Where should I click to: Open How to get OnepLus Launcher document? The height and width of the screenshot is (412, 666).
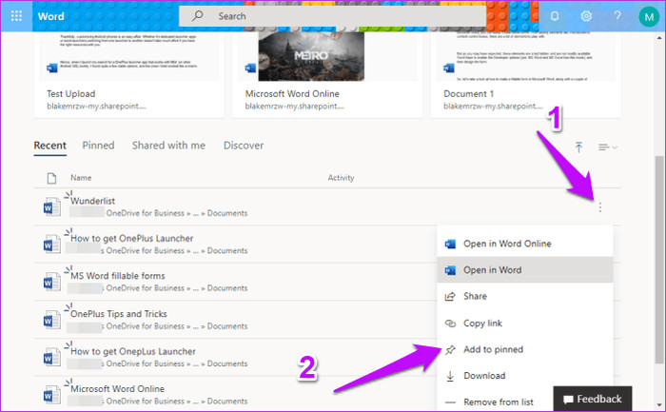coord(133,351)
